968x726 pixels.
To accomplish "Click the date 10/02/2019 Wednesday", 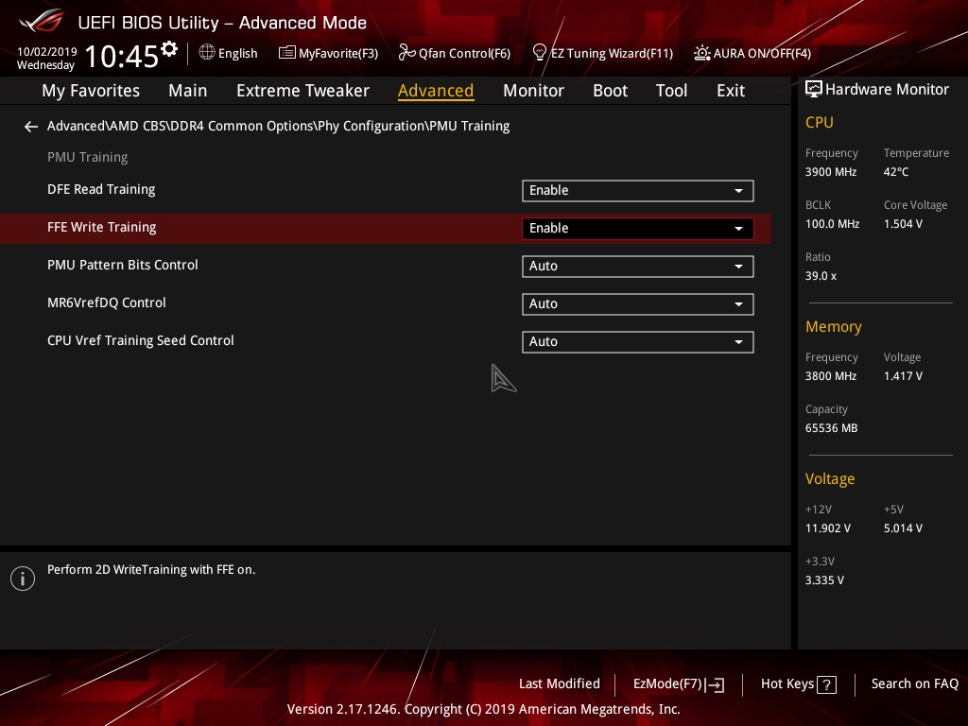I will (46, 59).
